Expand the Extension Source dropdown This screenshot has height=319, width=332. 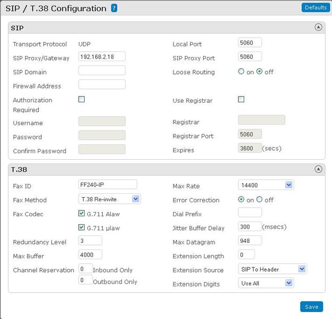272,269
